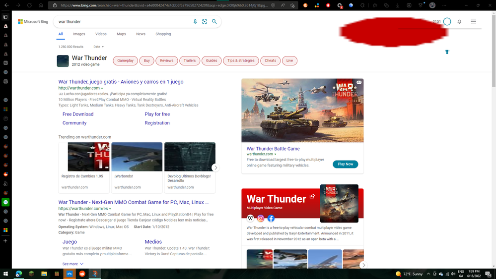The image size is (496, 279).
Task: Open Bing hamburger menu
Action: (x=473, y=21)
